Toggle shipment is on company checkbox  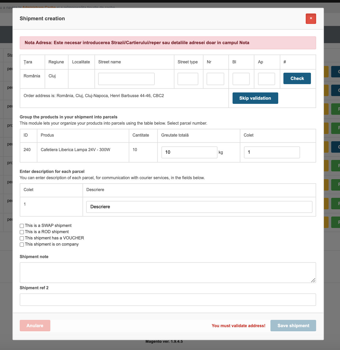pos(22,245)
